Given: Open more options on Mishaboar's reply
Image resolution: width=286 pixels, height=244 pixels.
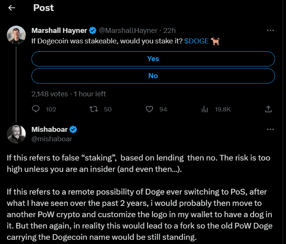Looking at the screenshot, I should click(270, 129).
